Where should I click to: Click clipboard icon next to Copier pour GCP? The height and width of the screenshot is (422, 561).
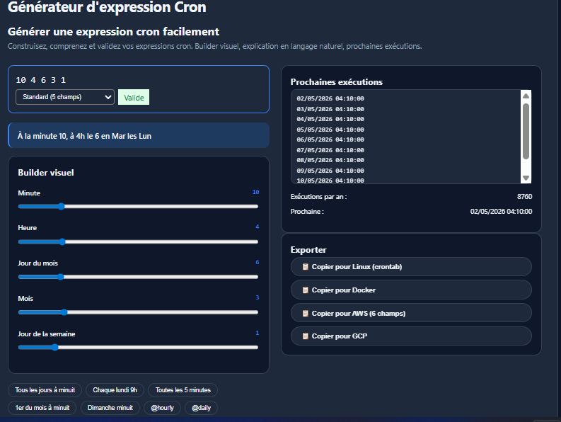[305, 336]
